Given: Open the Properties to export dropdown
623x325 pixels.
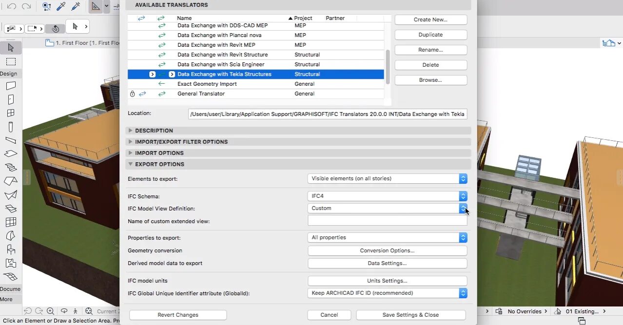Looking at the screenshot, I should (x=388, y=237).
